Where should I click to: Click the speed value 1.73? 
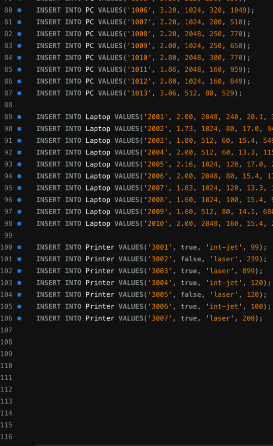[185, 129]
